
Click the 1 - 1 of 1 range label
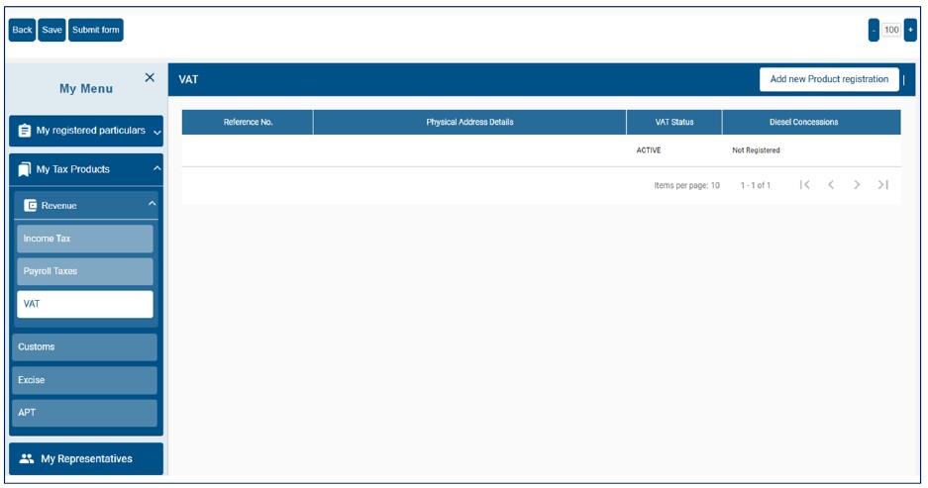[756, 185]
